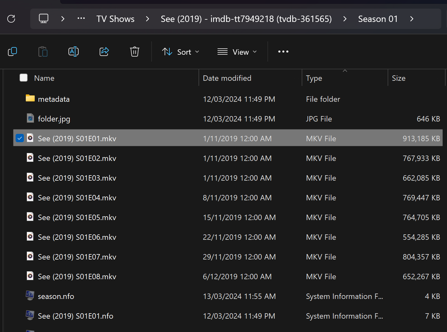The height and width of the screenshot is (332, 447).
Task: Expand the chevron after Season 01
Action: point(412,19)
